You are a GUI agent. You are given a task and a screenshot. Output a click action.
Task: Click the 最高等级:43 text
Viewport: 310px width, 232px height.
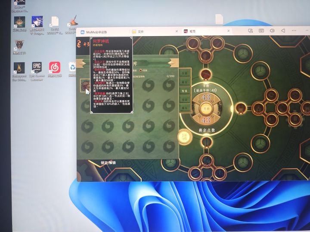pyautogui.click(x=206, y=90)
